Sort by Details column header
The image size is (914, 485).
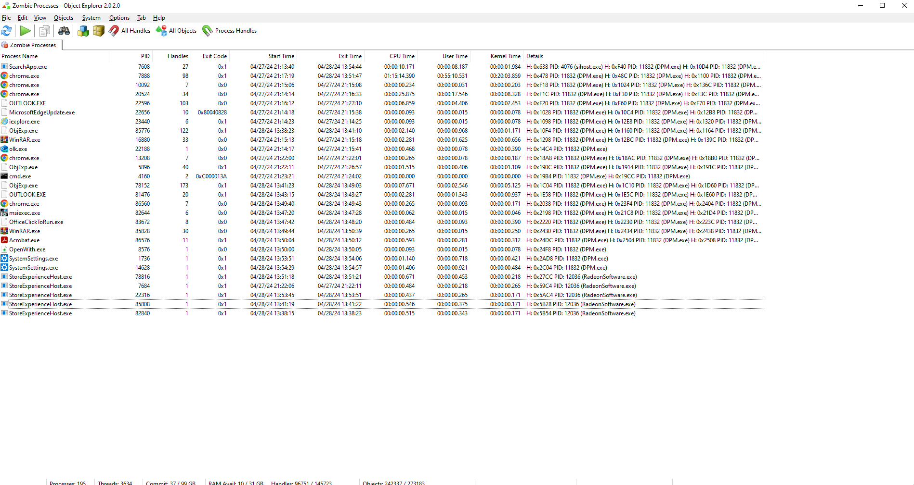[x=643, y=56]
